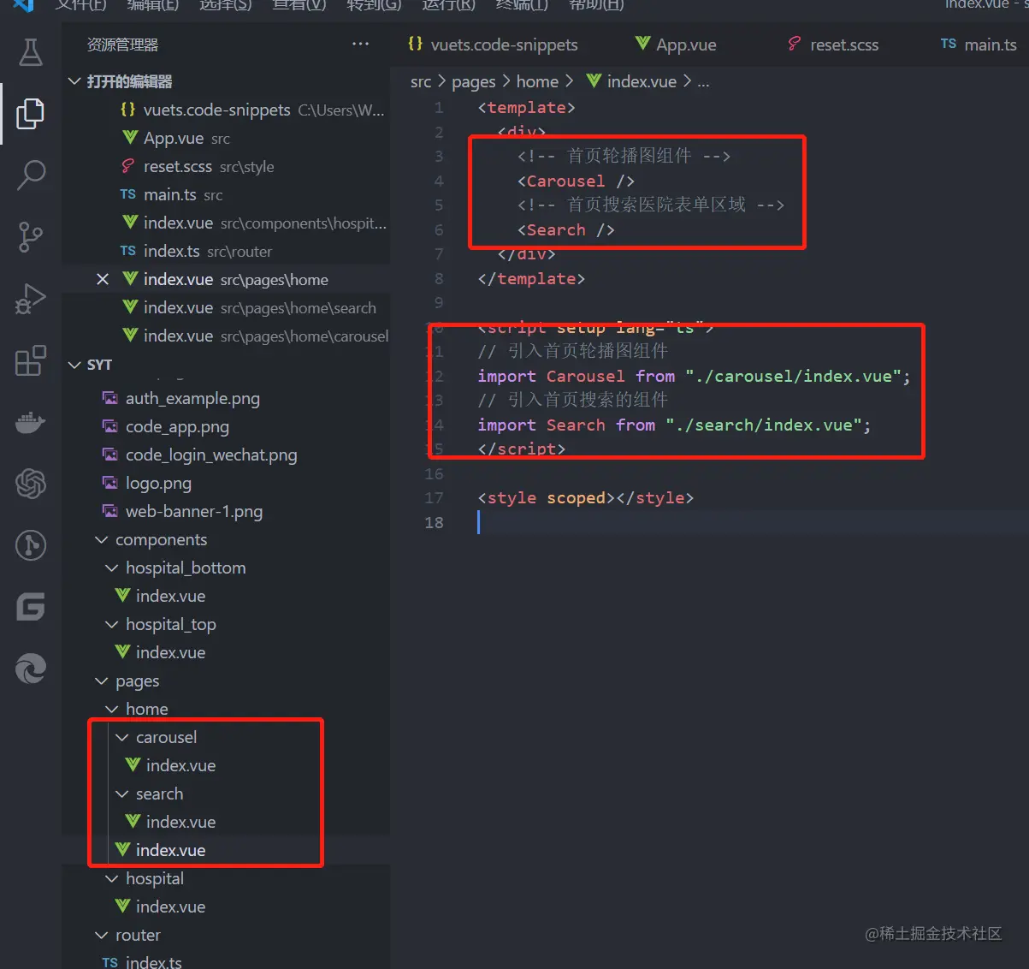This screenshot has width=1029, height=969.
Task: Open index.vue src\components\hospit... in open editors
Action: click(x=226, y=223)
